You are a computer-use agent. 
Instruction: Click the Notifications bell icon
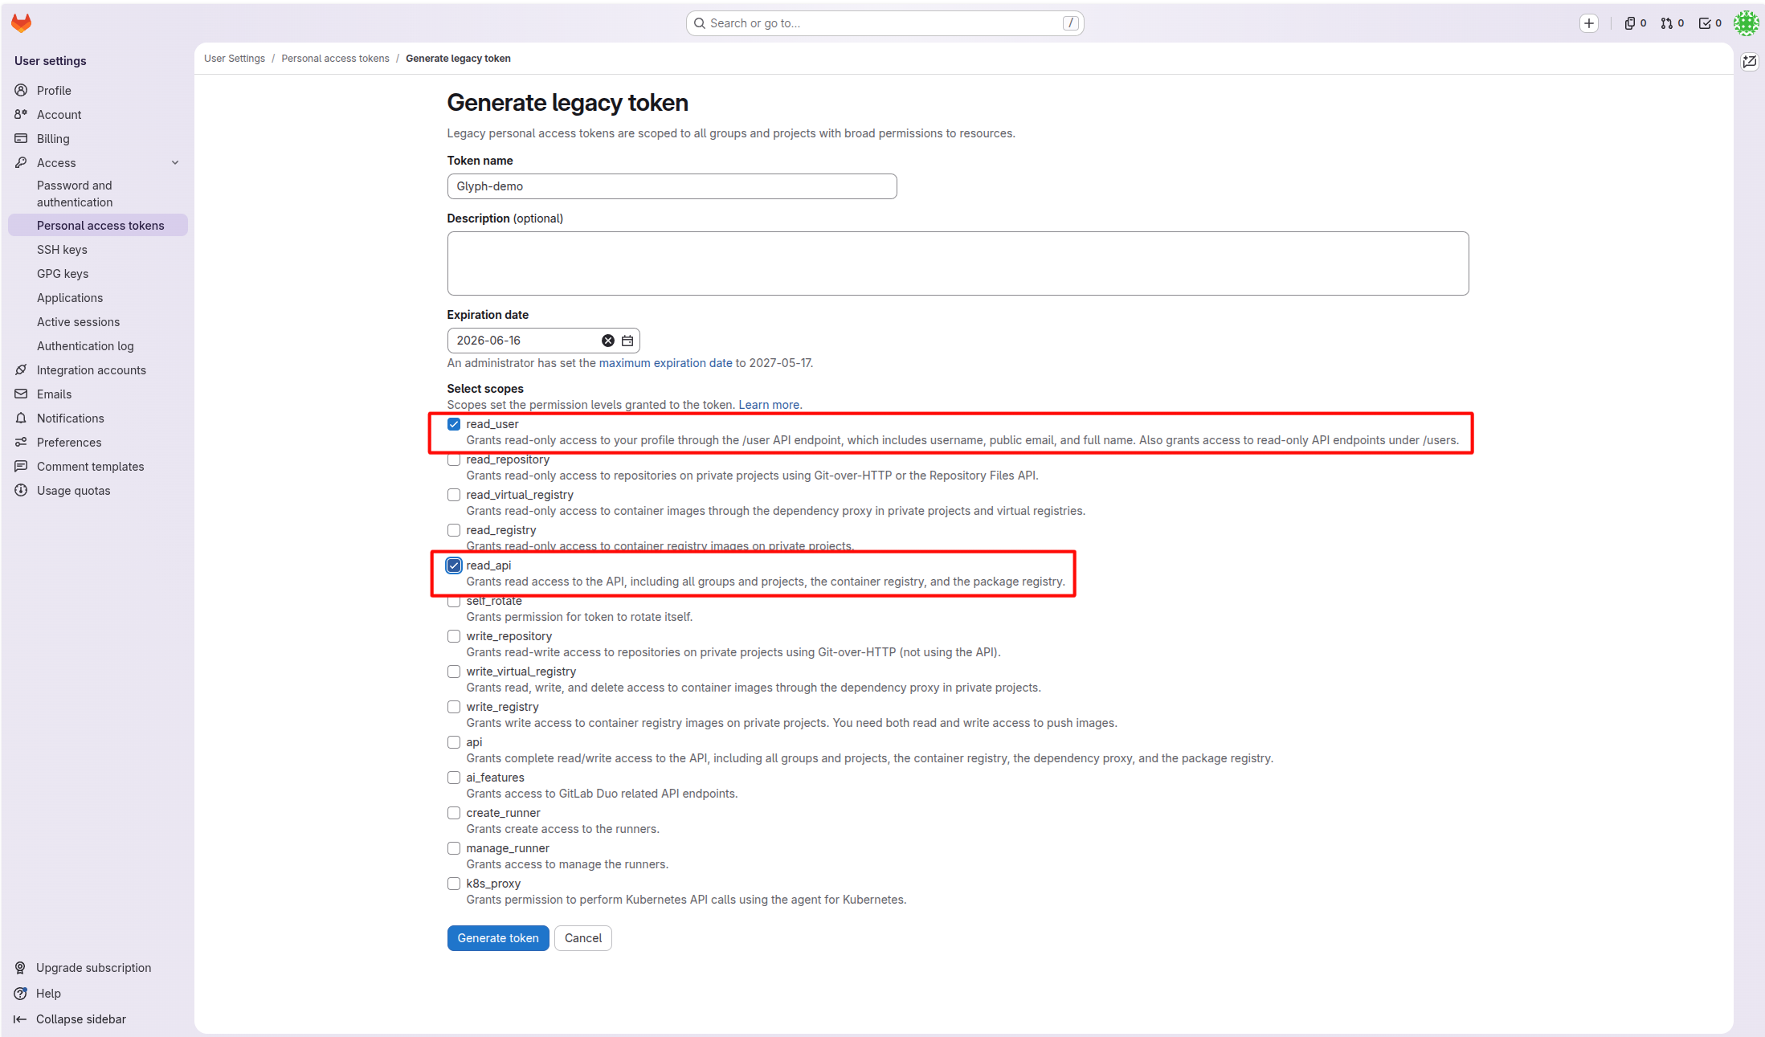coord(22,418)
